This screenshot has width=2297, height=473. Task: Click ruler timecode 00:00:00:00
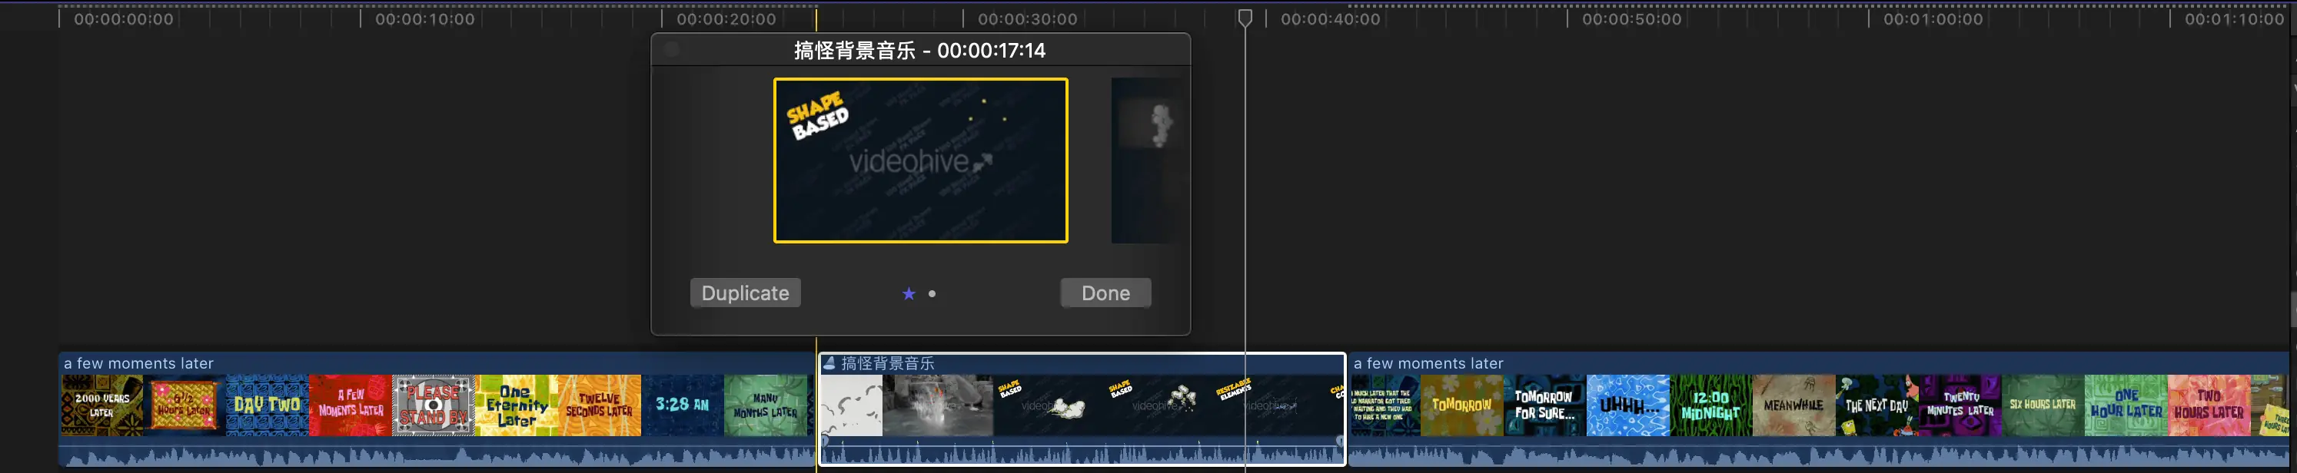tap(123, 18)
